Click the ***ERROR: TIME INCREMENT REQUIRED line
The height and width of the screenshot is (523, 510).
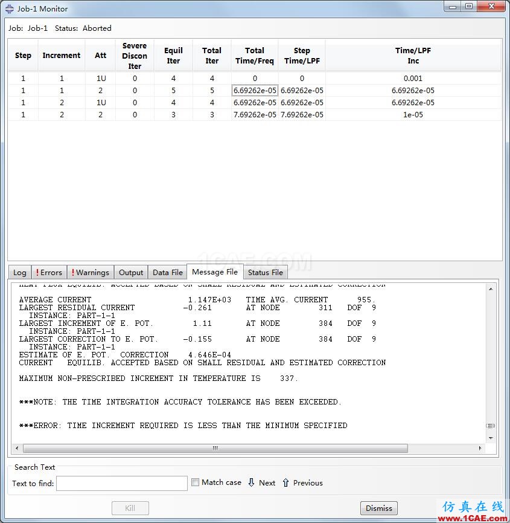[x=183, y=426]
